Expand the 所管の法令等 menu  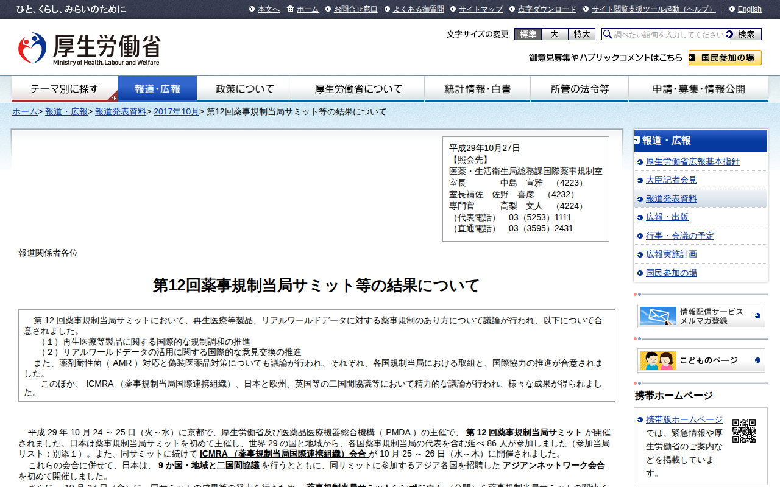[579, 89]
